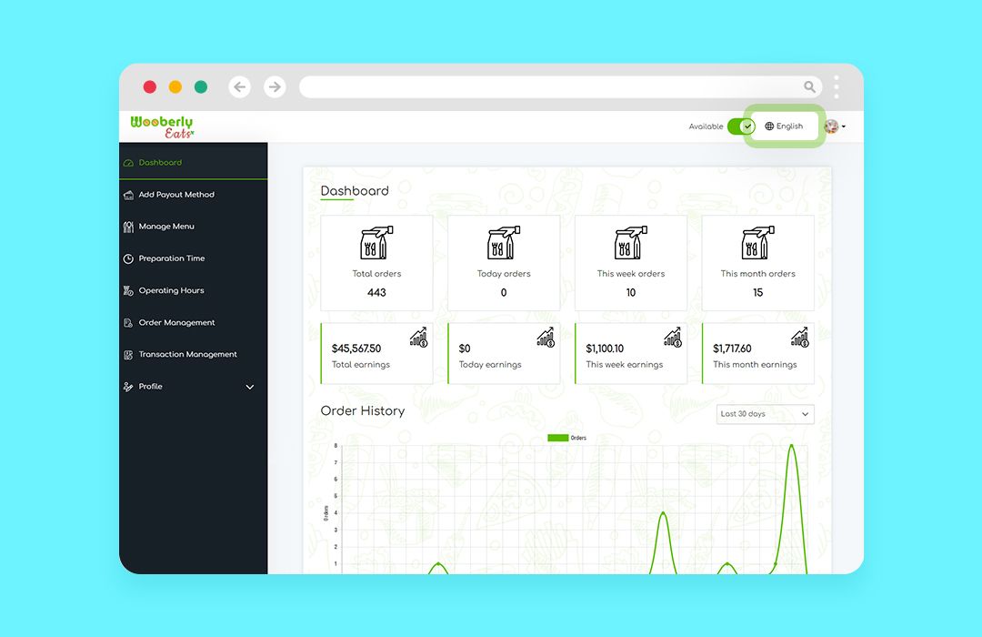Viewport: 982px width, 637px height.
Task: Click the Total orders value 443
Action: (x=376, y=293)
